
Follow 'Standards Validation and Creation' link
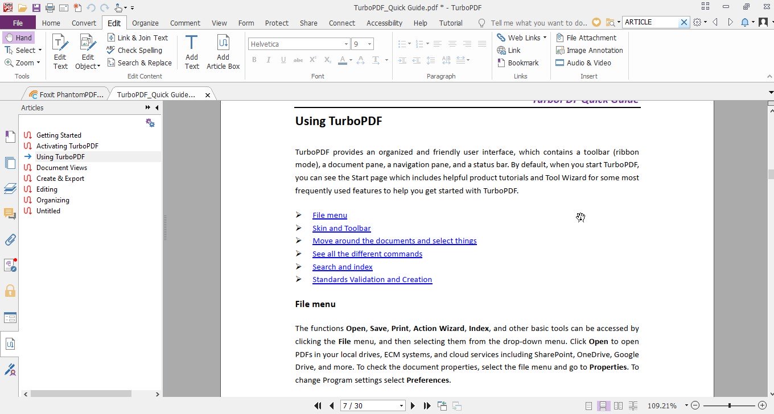click(x=372, y=279)
